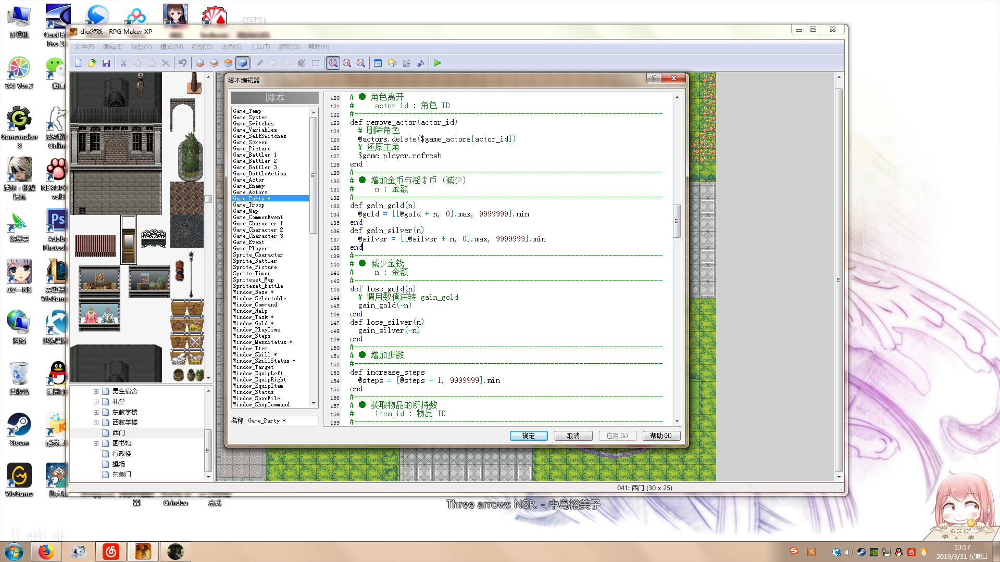This screenshot has width=1000, height=562.
Task: Cancel script editing with 取消 button
Action: click(573, 436)
